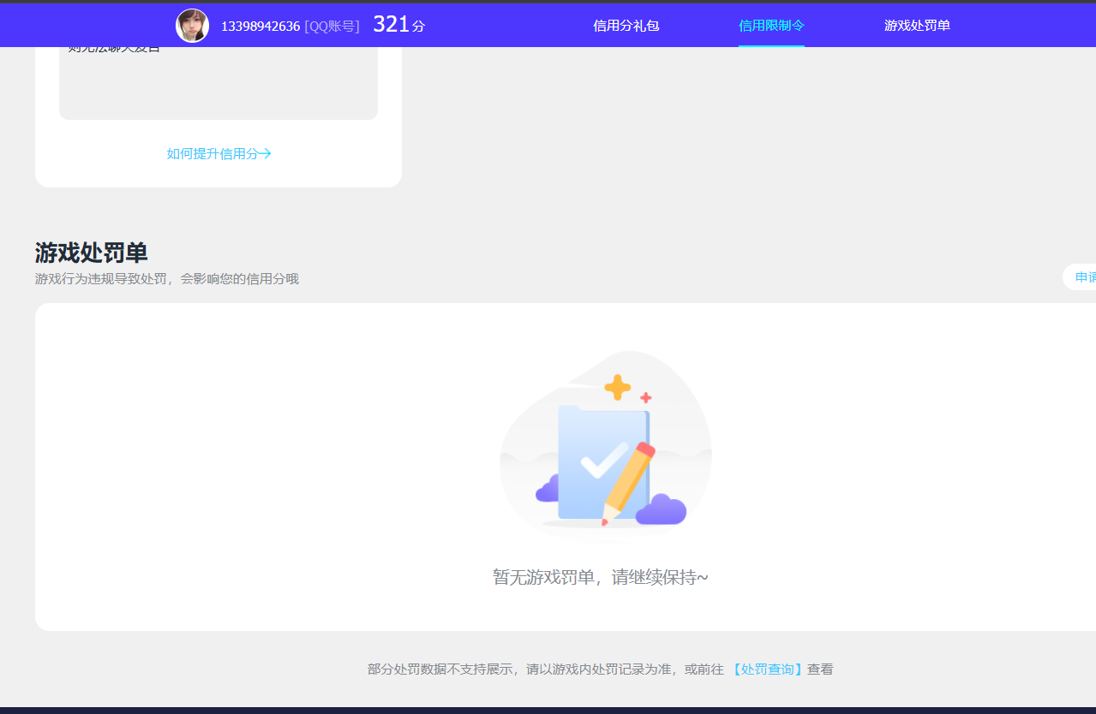Switch to the 信用限制令 tab
The image size is (1096, 714).
tap(771, 26)
